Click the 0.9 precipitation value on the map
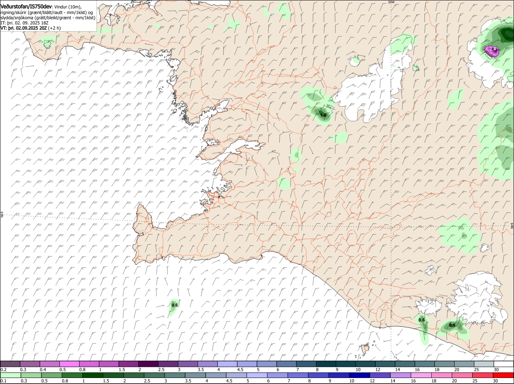This screenshot has width=514, height=384. (x=452, y=325)
